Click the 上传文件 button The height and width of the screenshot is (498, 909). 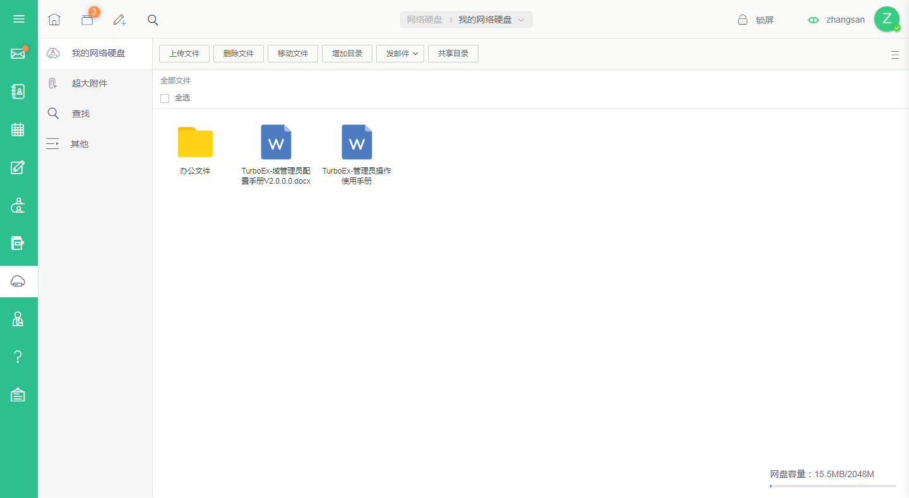pos(184,54)
